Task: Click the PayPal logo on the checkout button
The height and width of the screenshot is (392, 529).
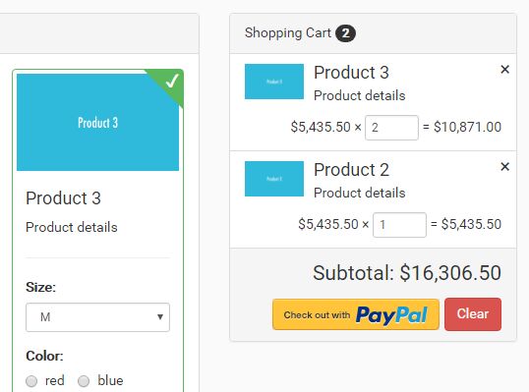Action: tap(391, 315)
